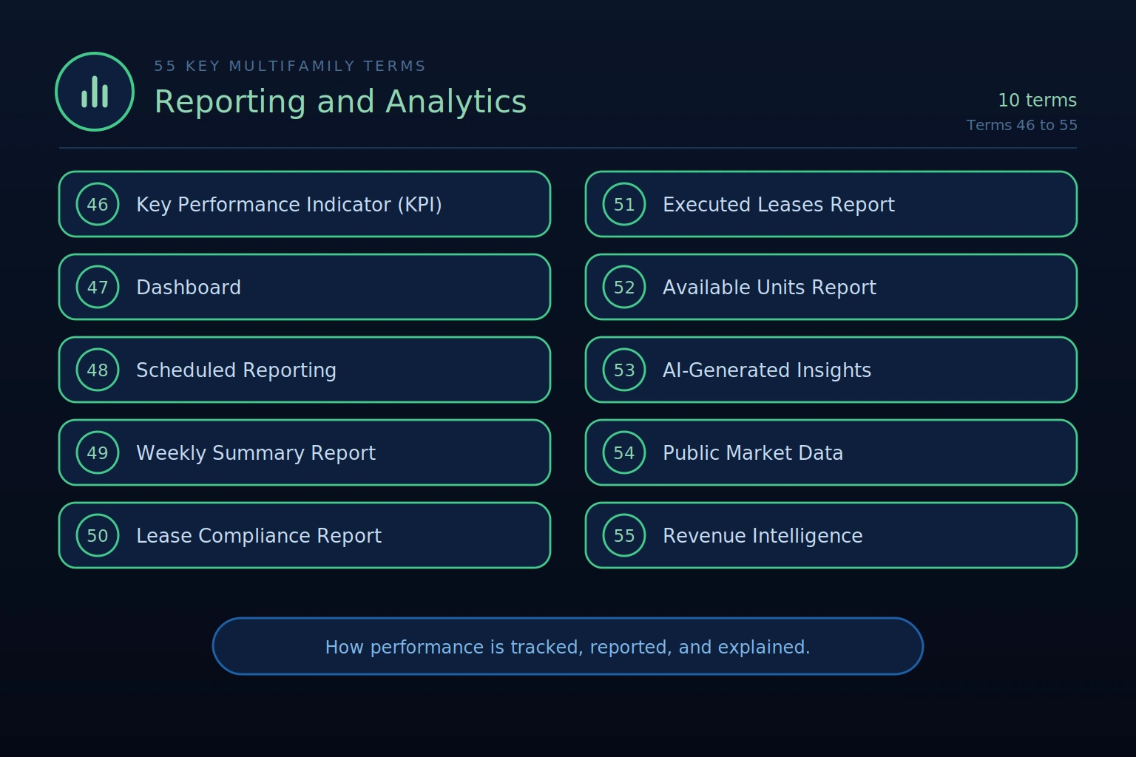Click the Reporting and Analytics heading
This screenshot has width=1136, height=757.
340,102
